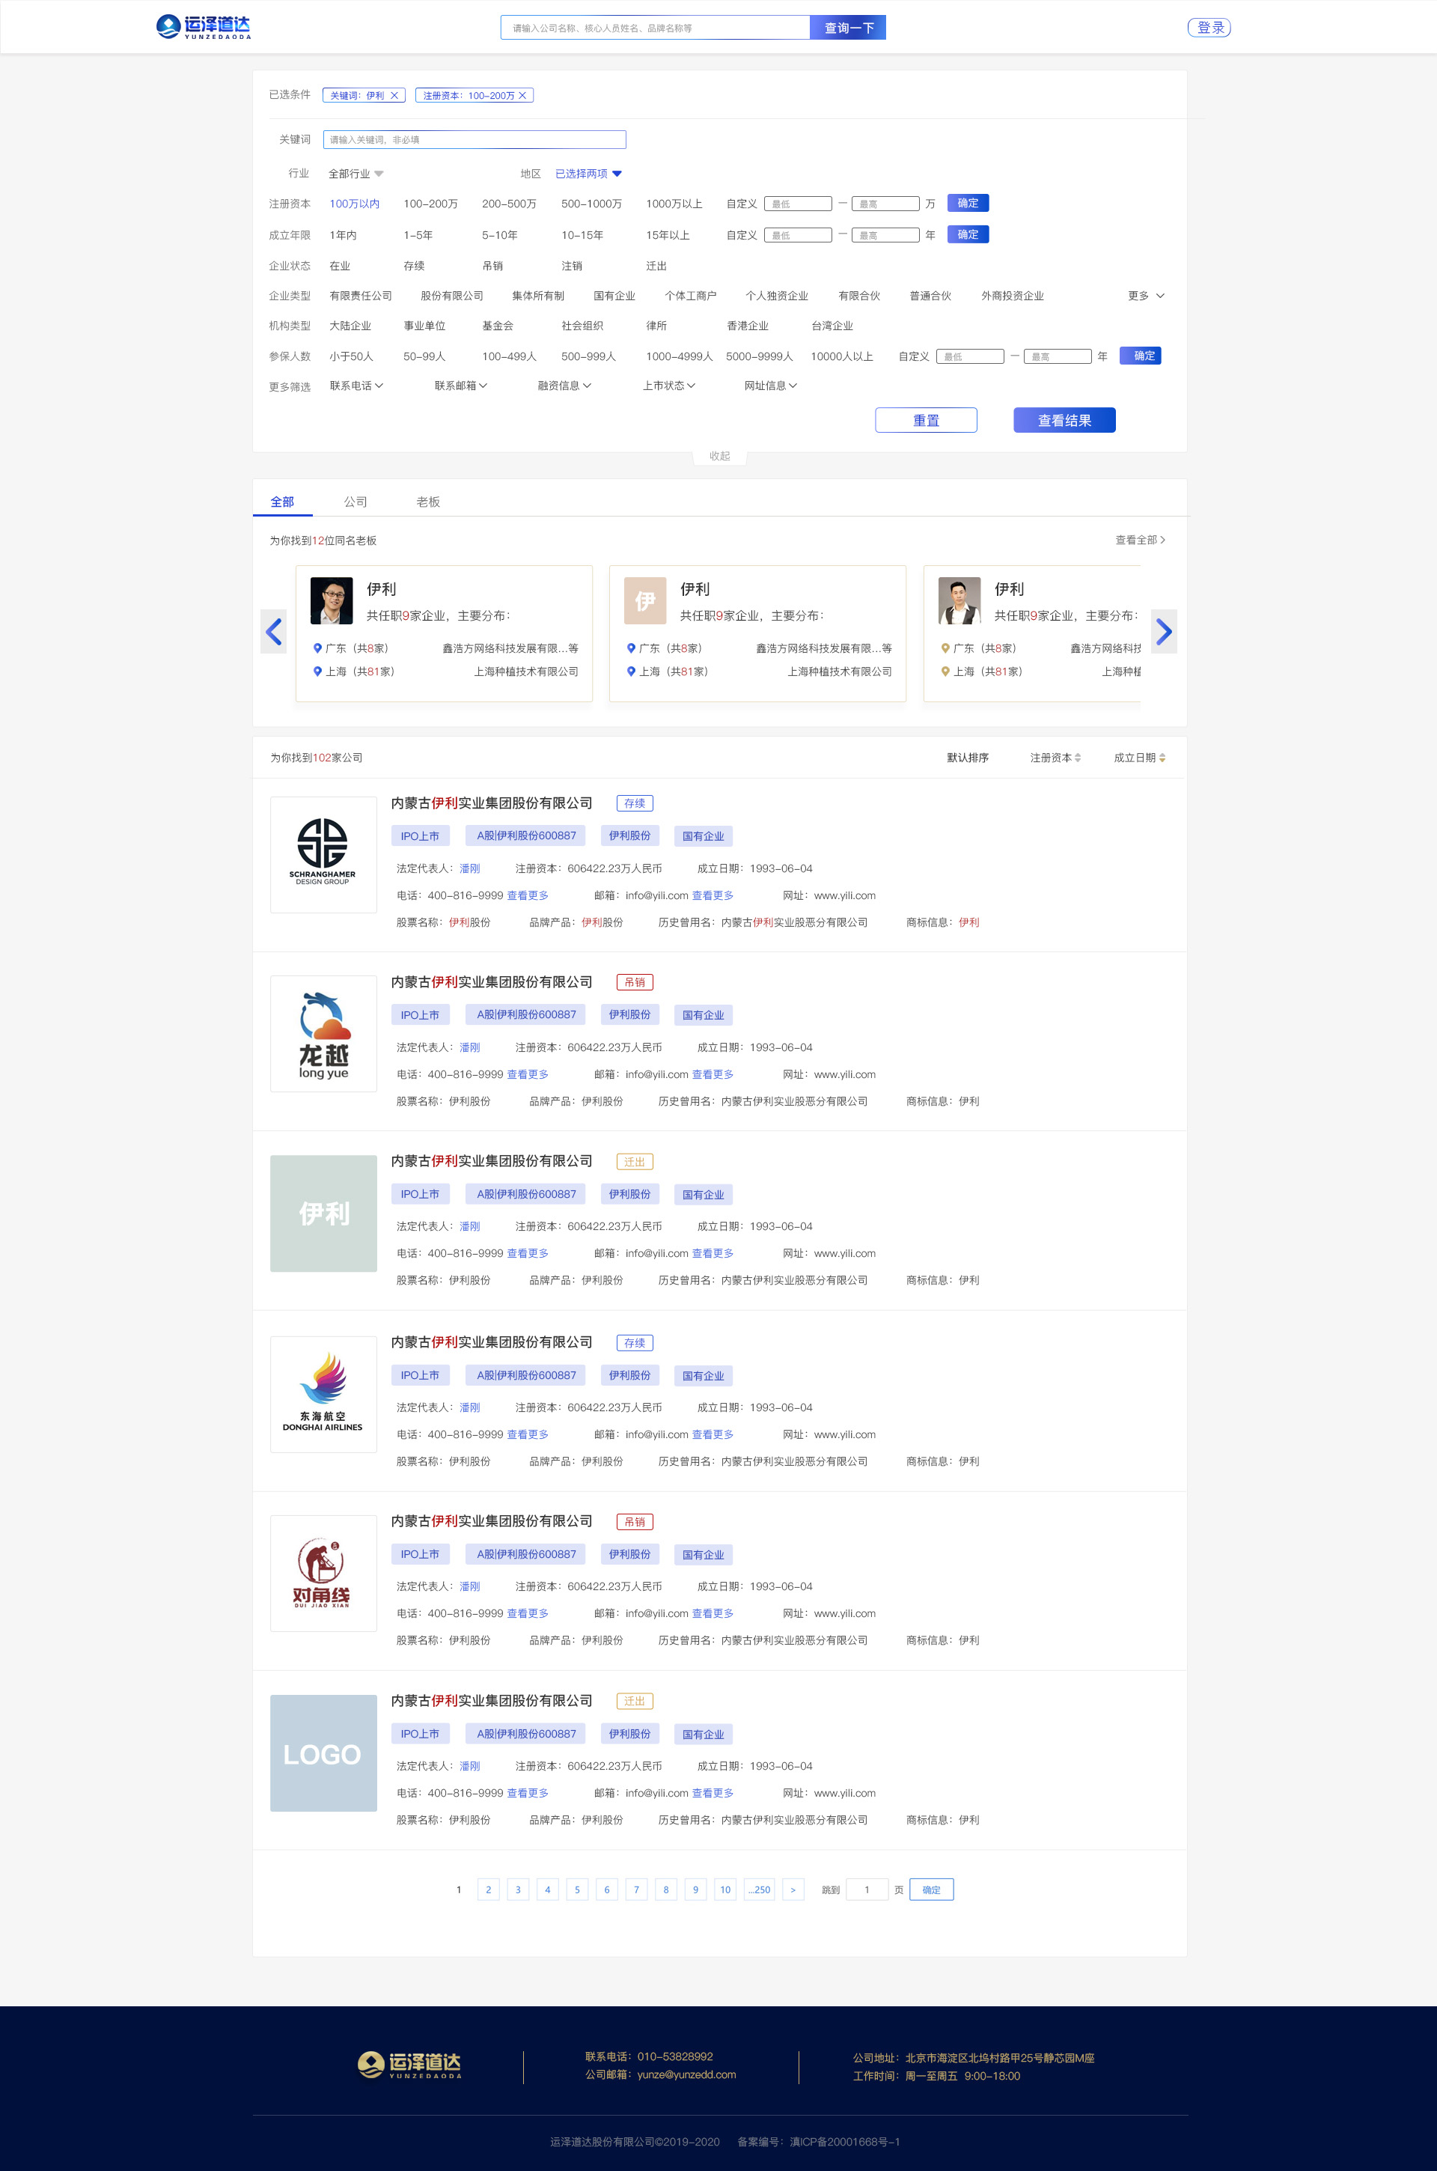Select 国有企业 enterprise type filter
Viewport: 1437px width, 2171px height.
614,296
